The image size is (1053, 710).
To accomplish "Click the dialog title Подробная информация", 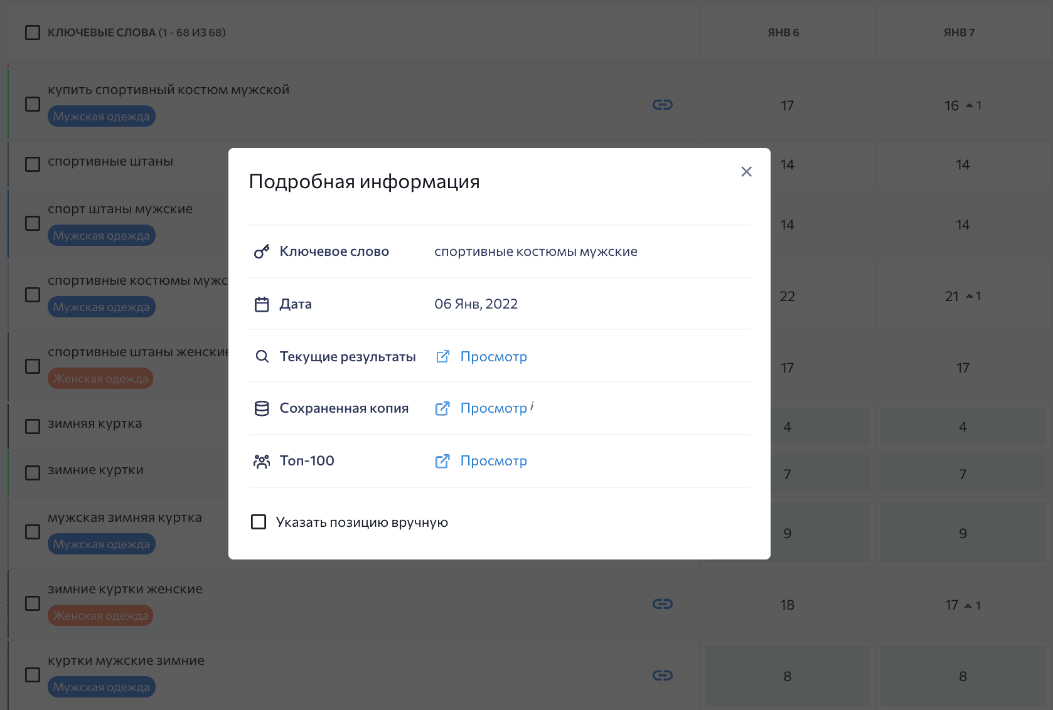I will tap(364, 182).
